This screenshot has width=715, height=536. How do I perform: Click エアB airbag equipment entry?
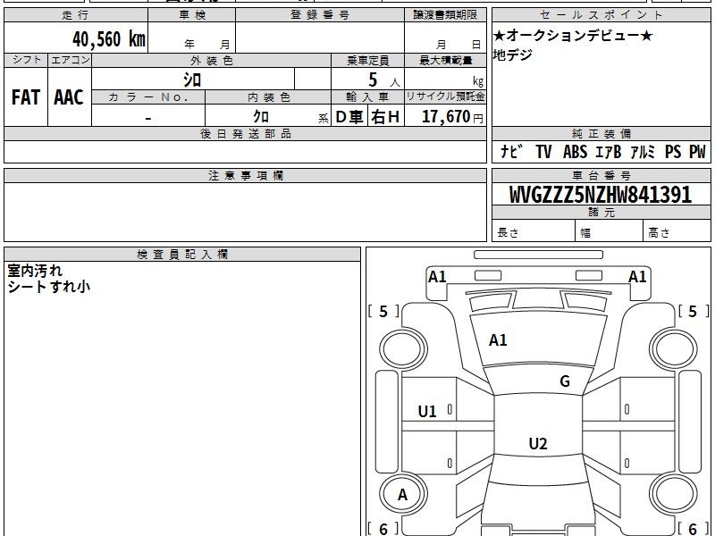click(x=609, y=151)
